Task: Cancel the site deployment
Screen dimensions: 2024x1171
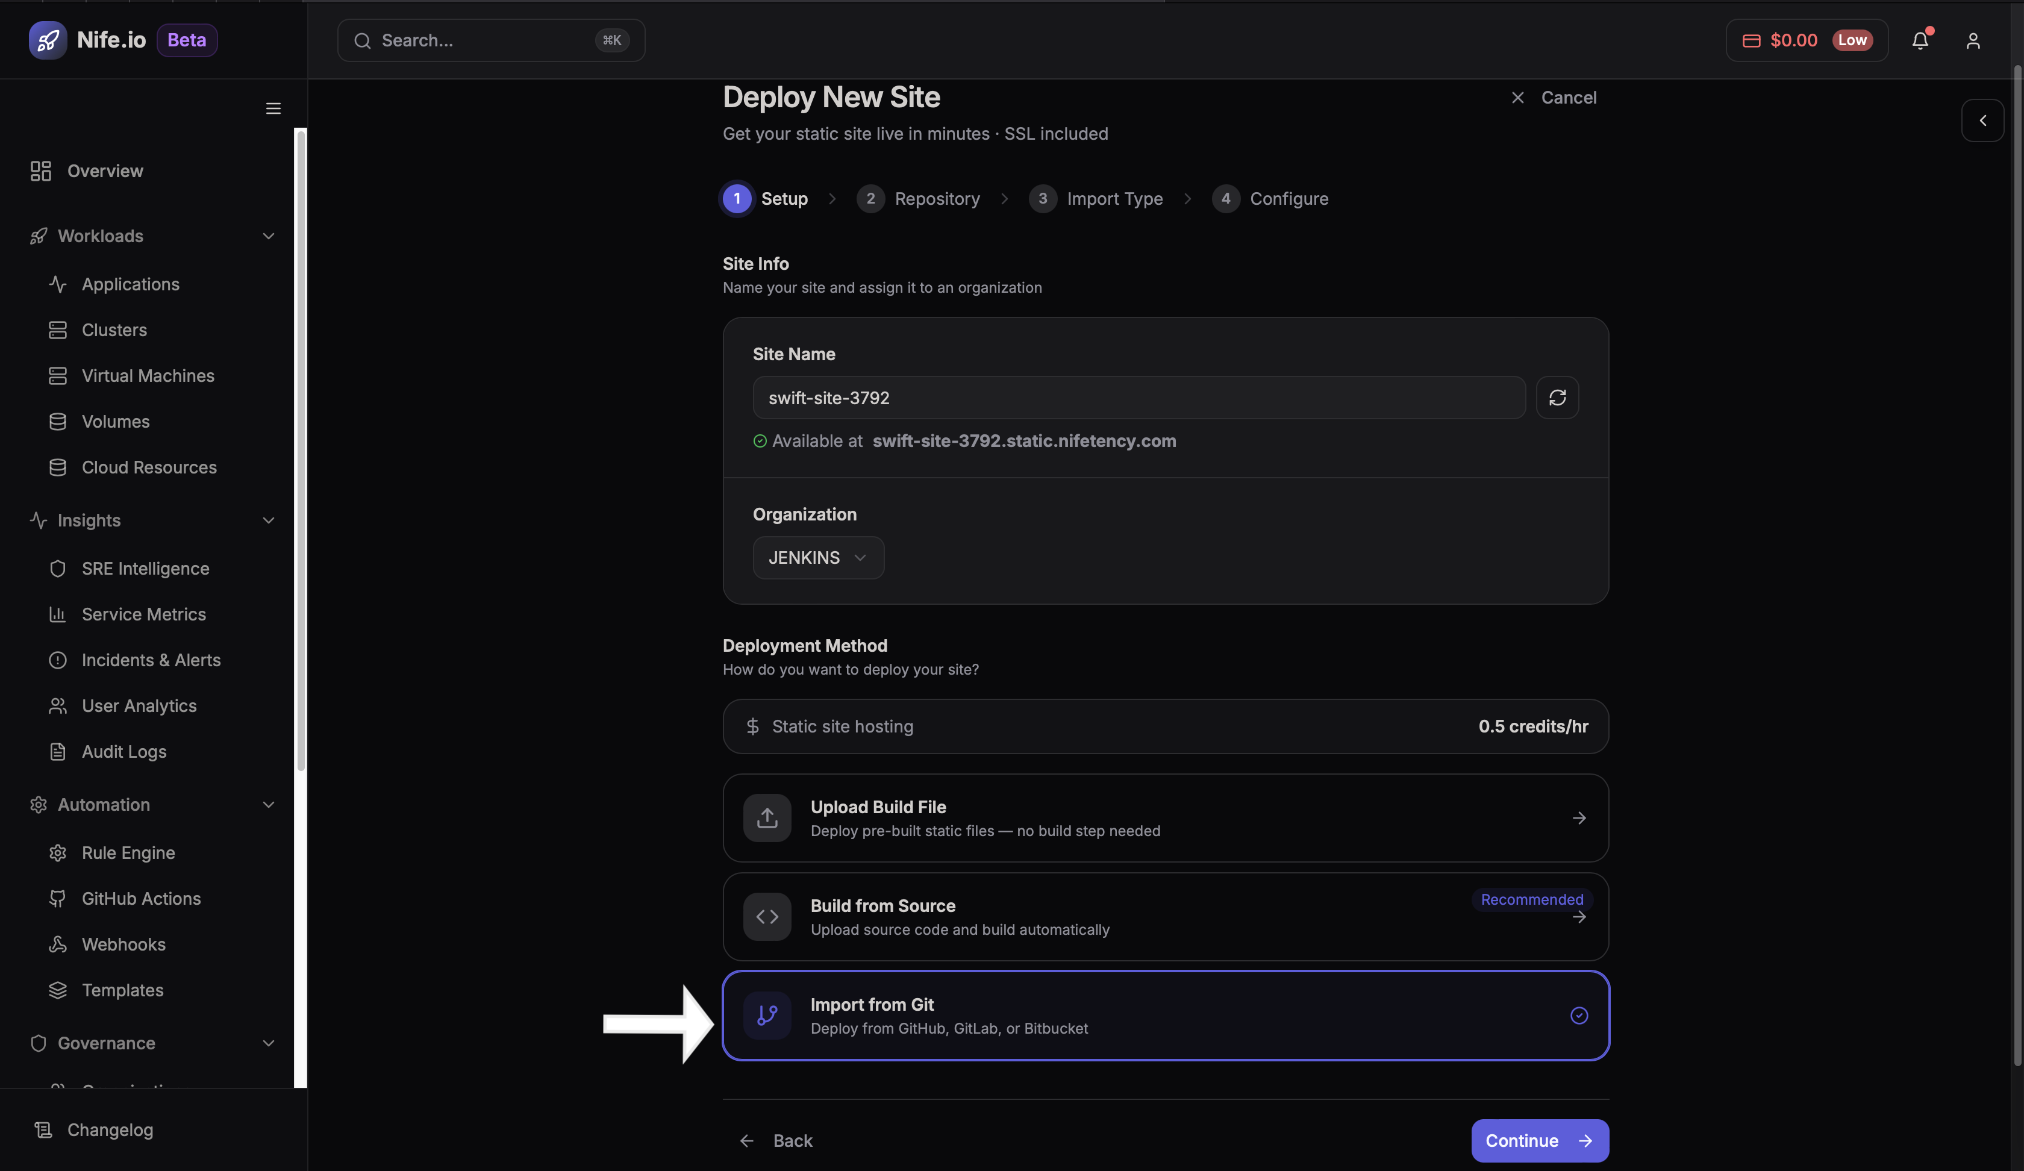Action: [1554, 97]
